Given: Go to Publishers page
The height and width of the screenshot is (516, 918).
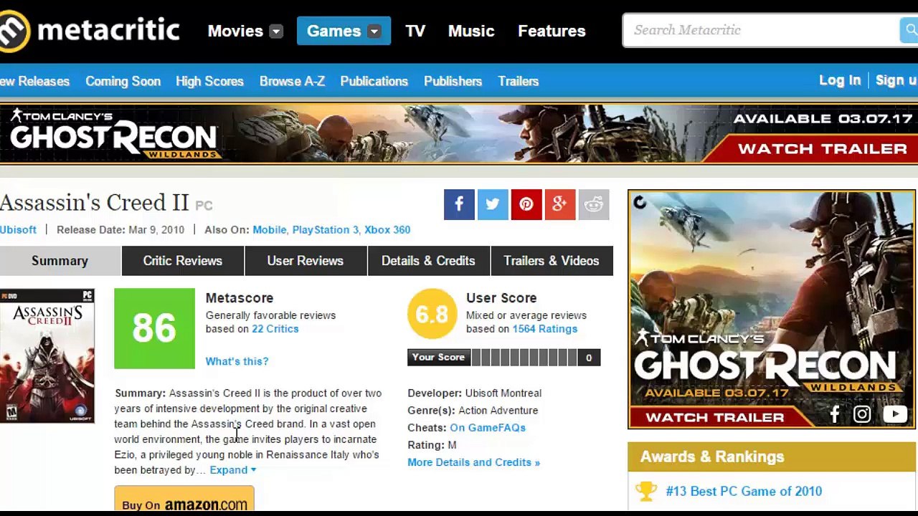Looking at the screenshot, I should [x=453, y=81].
